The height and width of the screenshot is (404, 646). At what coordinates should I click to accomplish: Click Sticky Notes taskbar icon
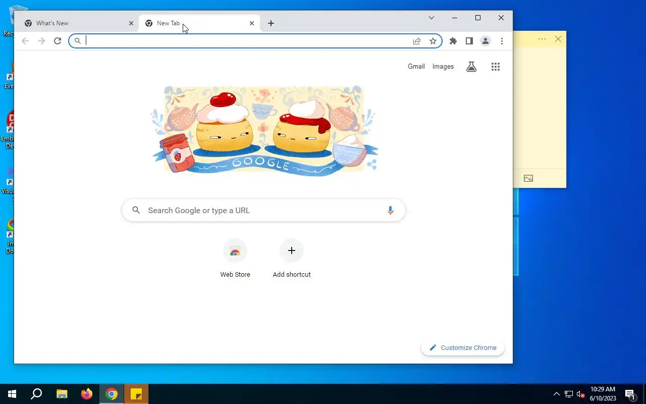click(136, 394)
